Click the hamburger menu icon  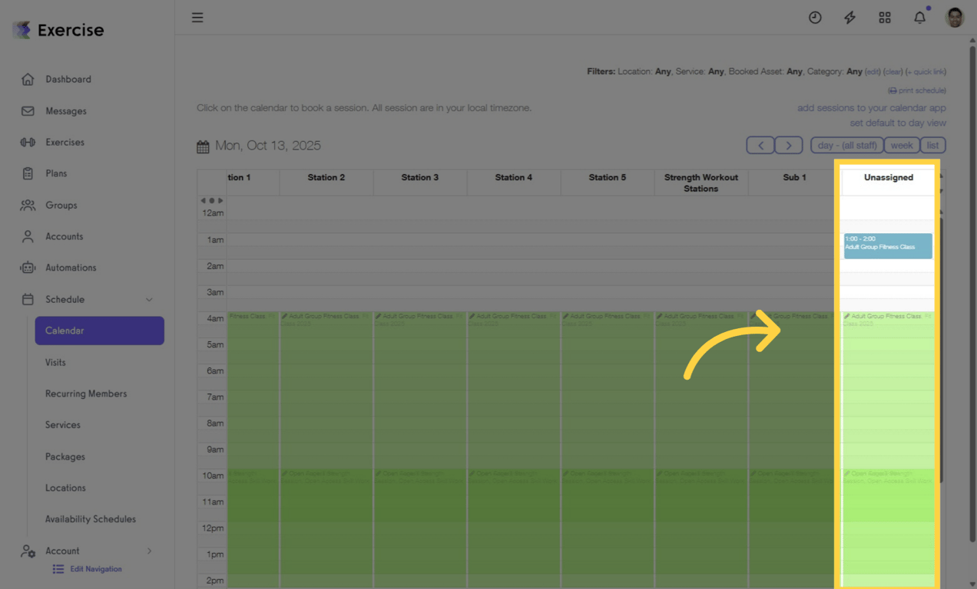point(197,17)
